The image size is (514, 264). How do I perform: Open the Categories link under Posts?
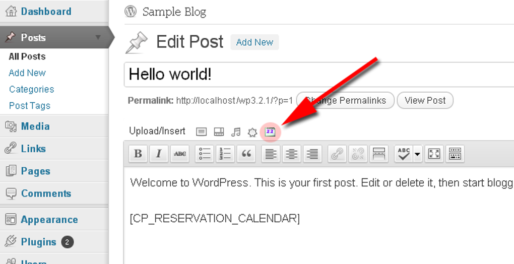pos(31,89)
